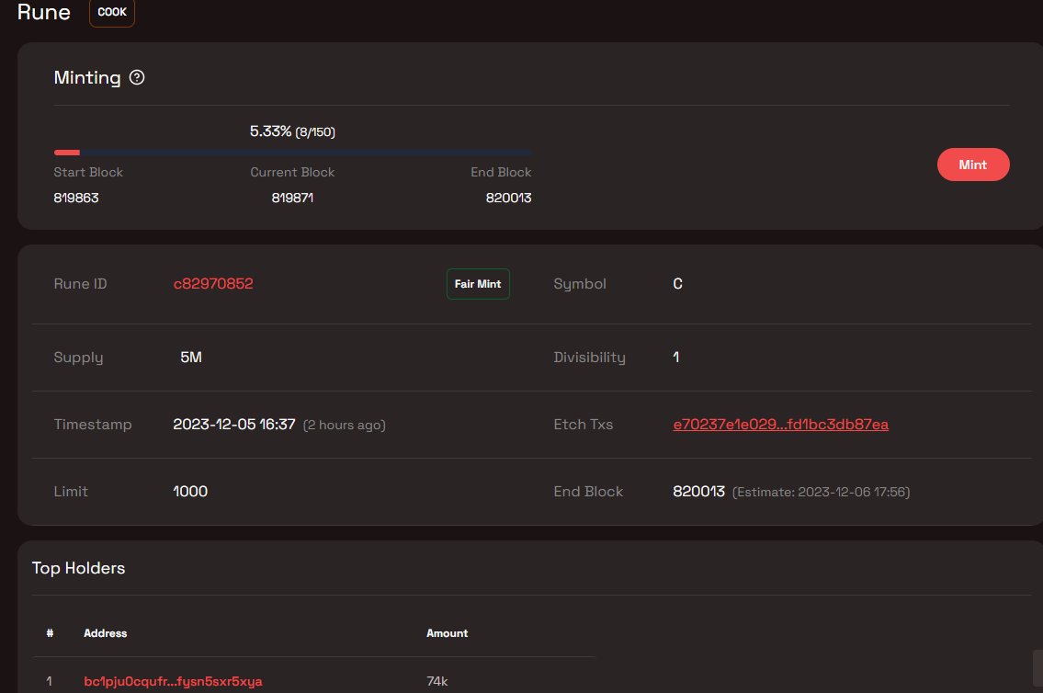This screenshot has height=693, width=1043.
Task: Open Rune ID link c82970852
Action: pyautogui.click(x=213, y=283)
